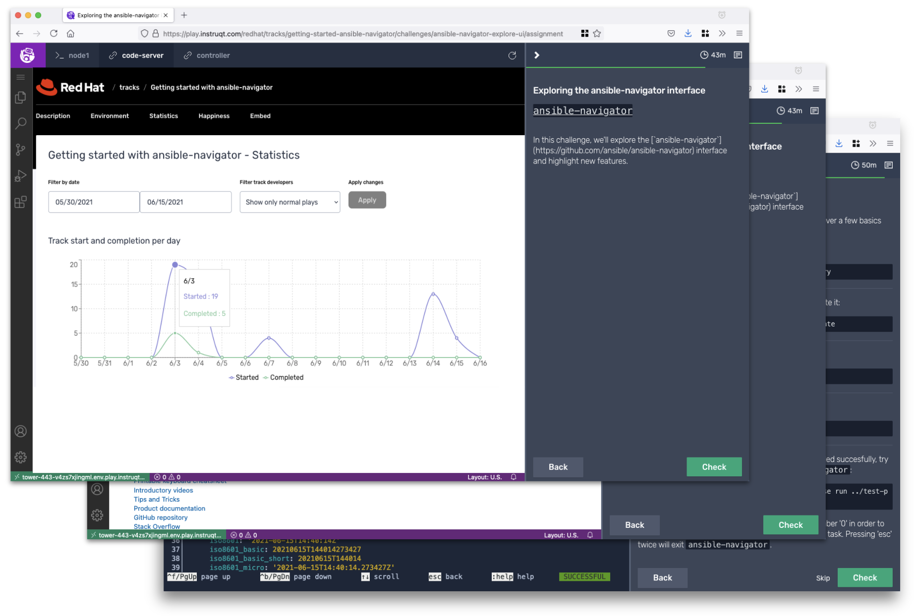Open the new tab plus button
Image resolution: width=915 pixels, height=616 pixels.
(x=184, y=15)
